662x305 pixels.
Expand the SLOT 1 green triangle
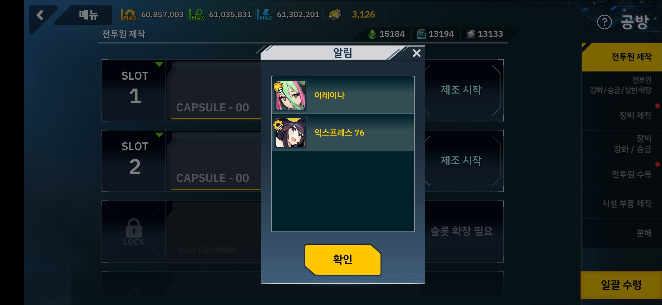pyautogui.click(x=159, y=64)
